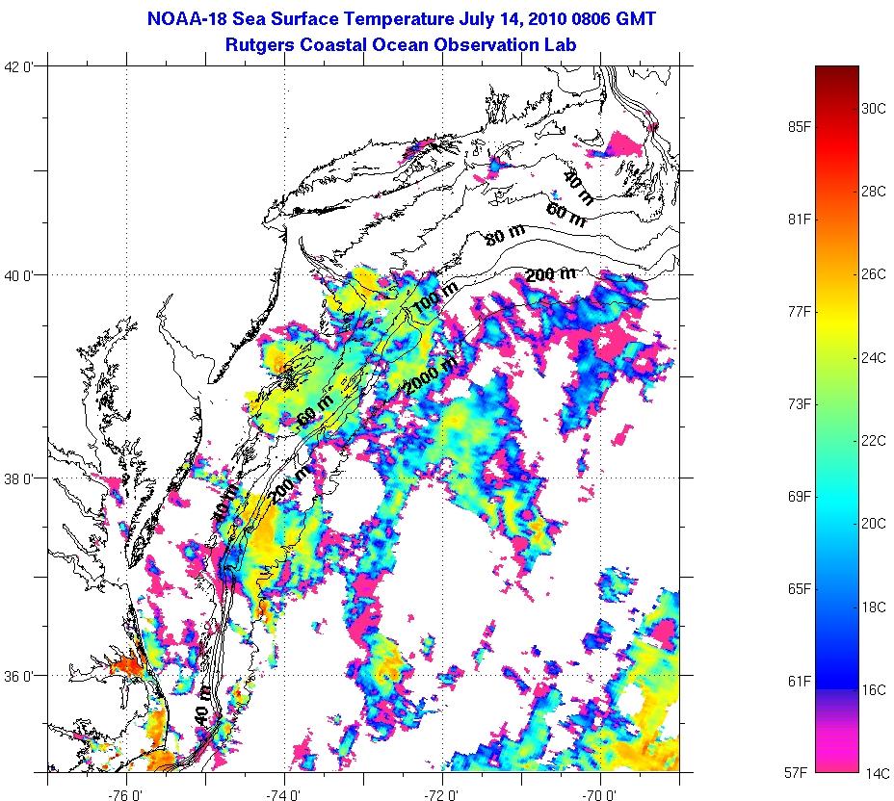Screen dimensions: 894x801
Task: Click the '14C' colorbar label
Action: (x=877, y=773)
